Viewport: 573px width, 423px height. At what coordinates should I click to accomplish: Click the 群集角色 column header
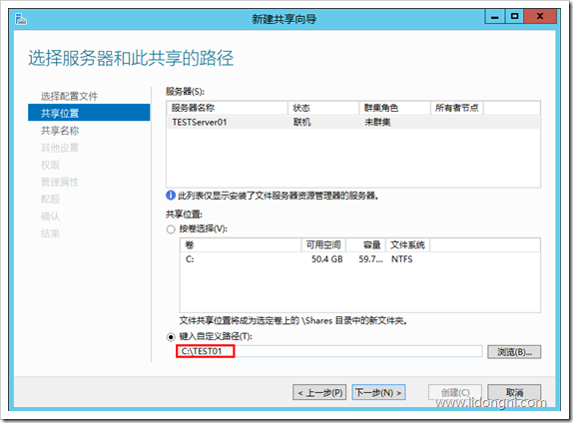[x=394, y=108]
